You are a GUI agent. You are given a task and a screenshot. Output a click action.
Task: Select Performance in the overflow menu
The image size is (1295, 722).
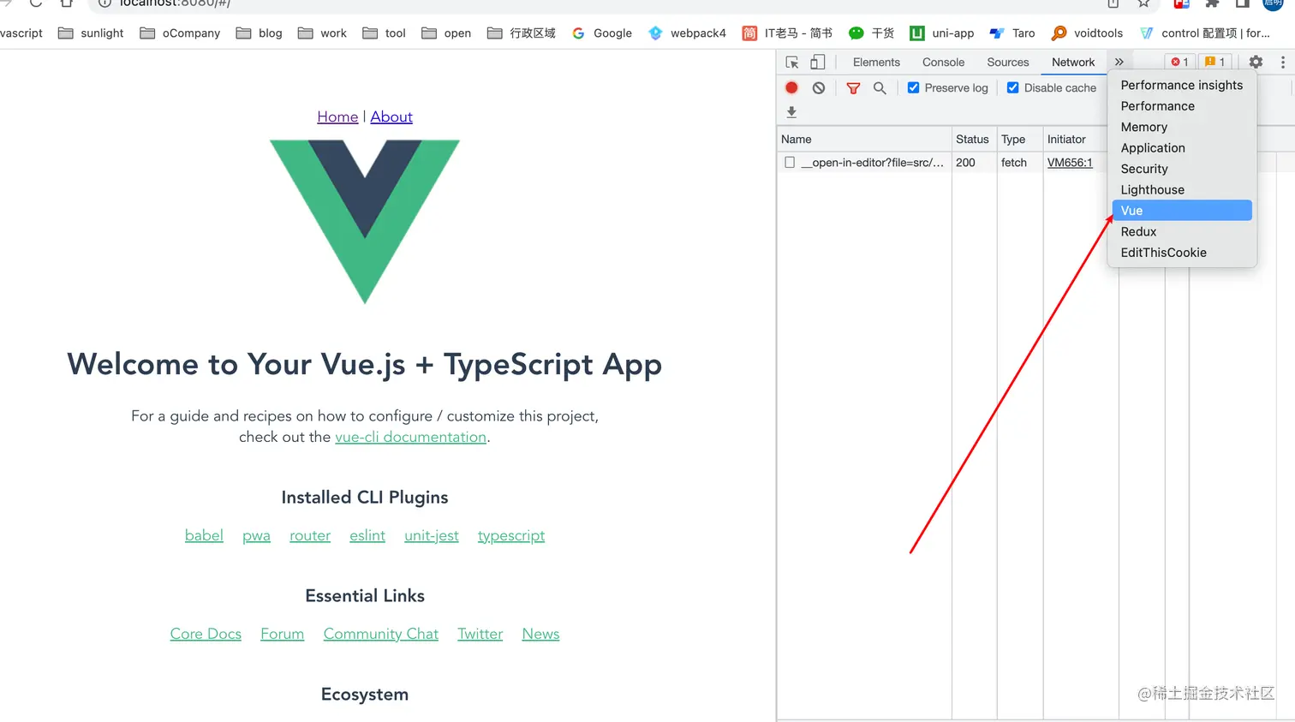[1182, 106]
